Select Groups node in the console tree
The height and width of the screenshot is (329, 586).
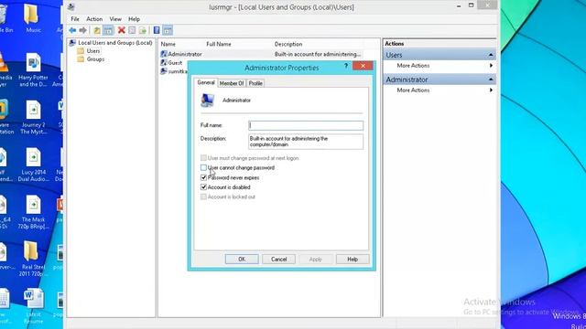tap(95, 58)
